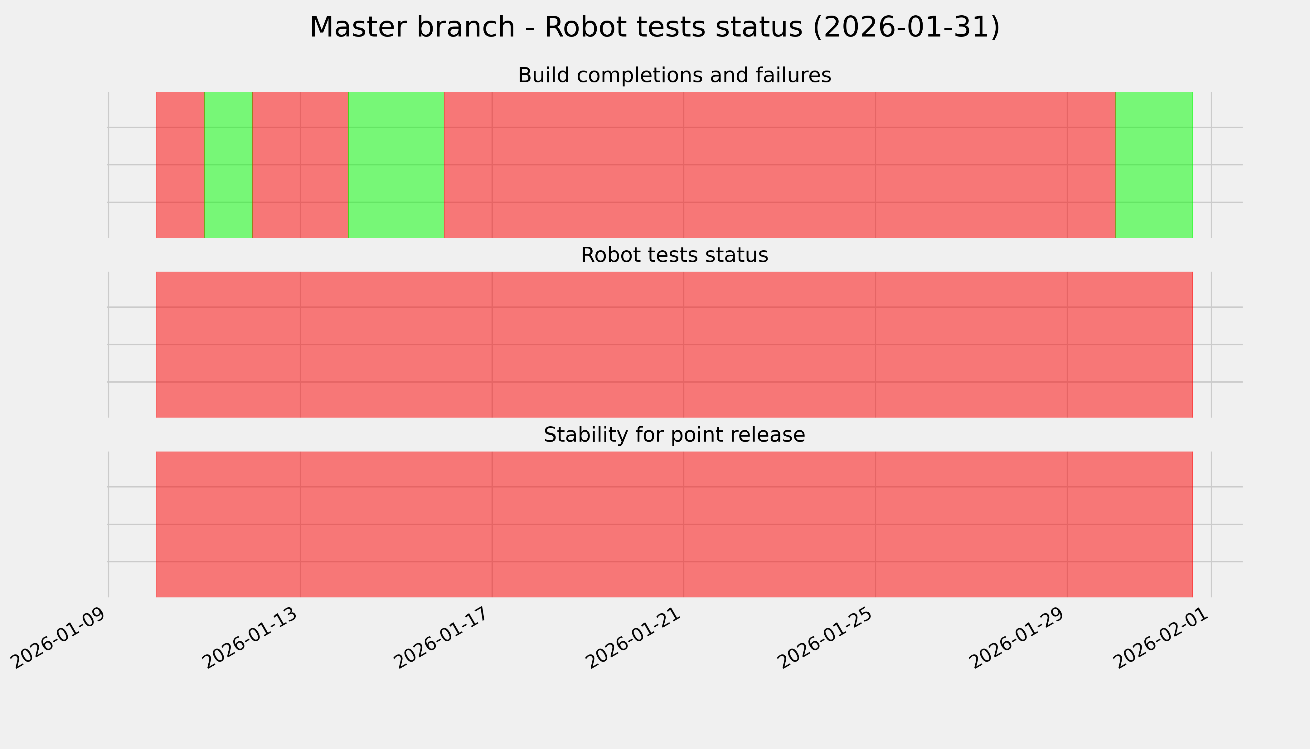Select the red bar in the Stability chart
The width and height of the screenshot is (1310, 749).
(674, 524)
